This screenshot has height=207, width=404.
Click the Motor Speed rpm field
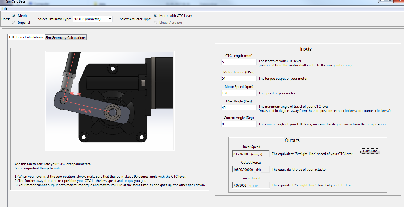(x=239, y=93)
